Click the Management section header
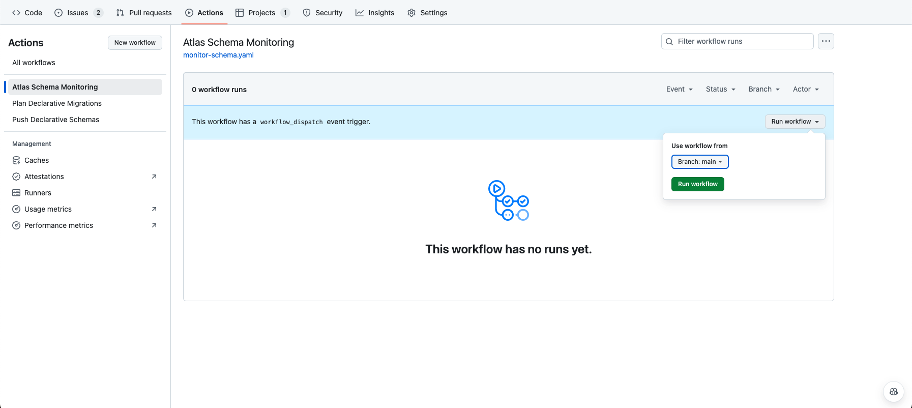Screen dimensions: 912x408 32,144
